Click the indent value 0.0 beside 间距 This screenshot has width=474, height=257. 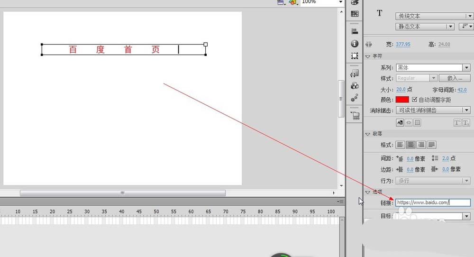tap(410, 158)
